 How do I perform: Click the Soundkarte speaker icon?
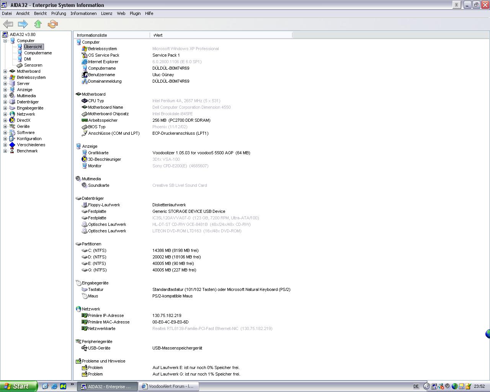point(85,185)
